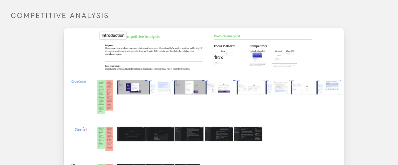This screenshot has width=398, height=165.
Task: Open the fifth UpCodes screenshot thumbnail
Action: coord(251,87)
